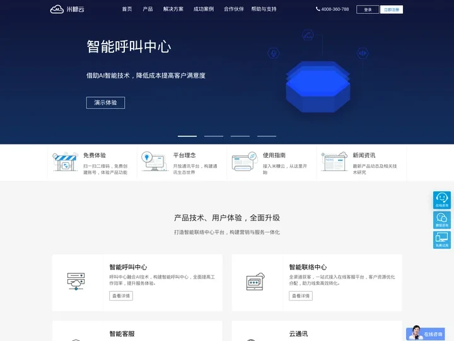Open 帮助与支持 menu item

click(264, 9)
